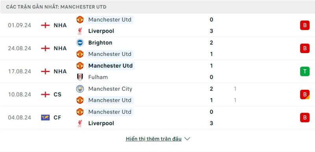Click the England flag beside CS
The image size is (315, 152).
pyautogui.click(x=45, y=95)
